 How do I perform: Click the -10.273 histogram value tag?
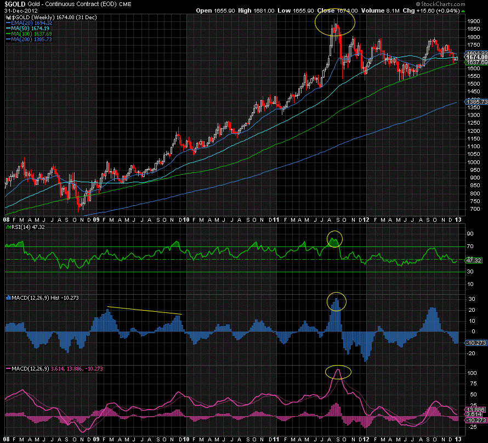(x=475, y=343)
